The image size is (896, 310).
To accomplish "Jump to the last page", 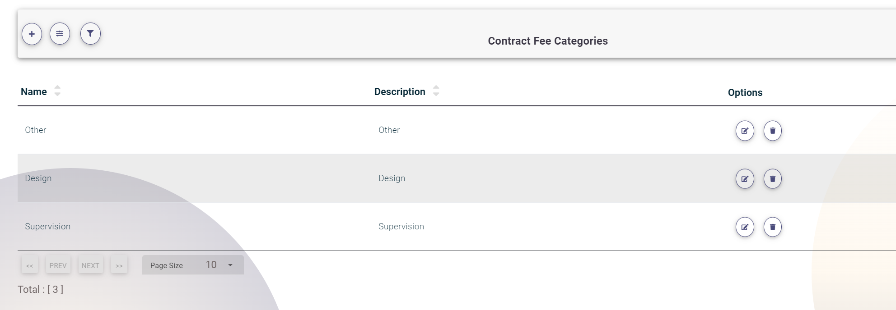I will pos(119,265).
